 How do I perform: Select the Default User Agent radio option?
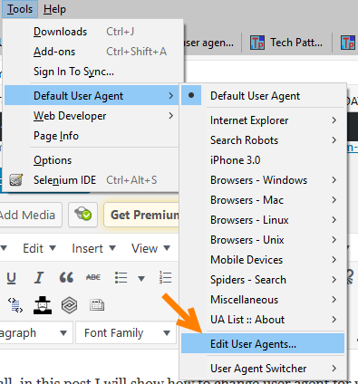(263, 96)
